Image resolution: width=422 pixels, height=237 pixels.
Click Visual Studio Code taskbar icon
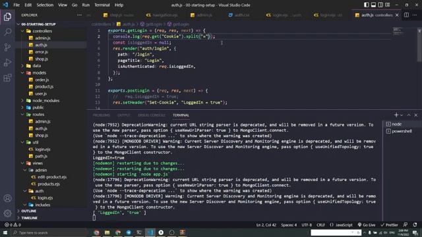tap(150, 232)
